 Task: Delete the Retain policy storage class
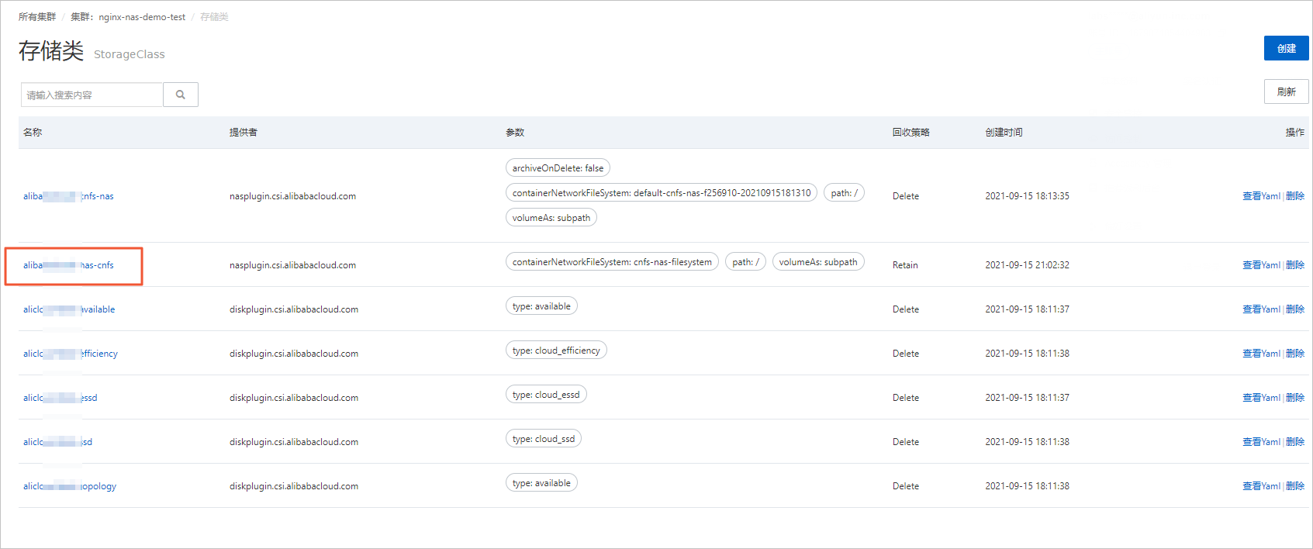coord(1295,265)
